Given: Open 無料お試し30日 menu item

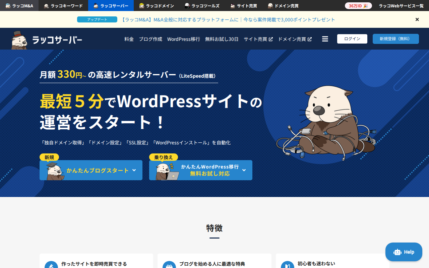Looking at the screenshot, I should [222, 39].
